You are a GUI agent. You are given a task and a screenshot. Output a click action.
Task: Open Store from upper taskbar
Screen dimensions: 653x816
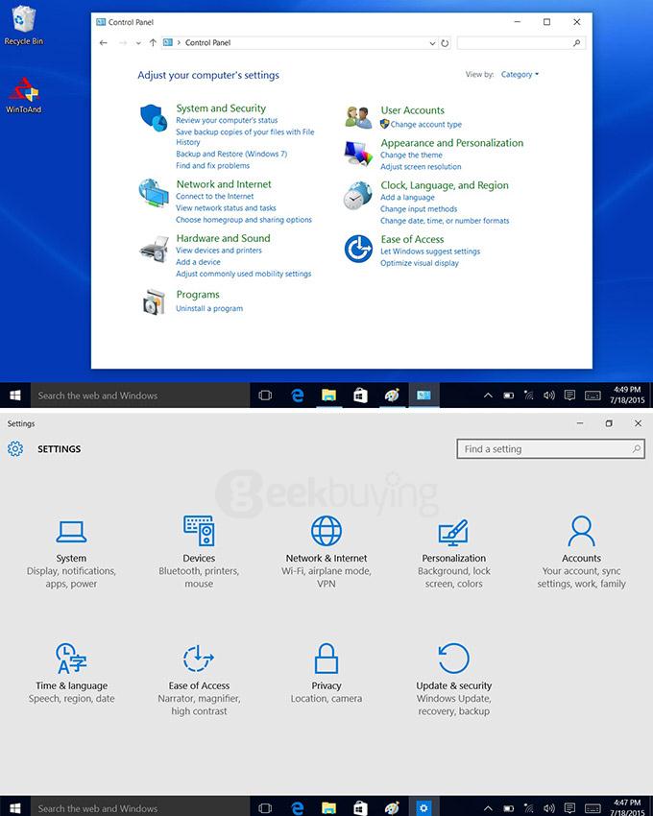tap(360, 396)
